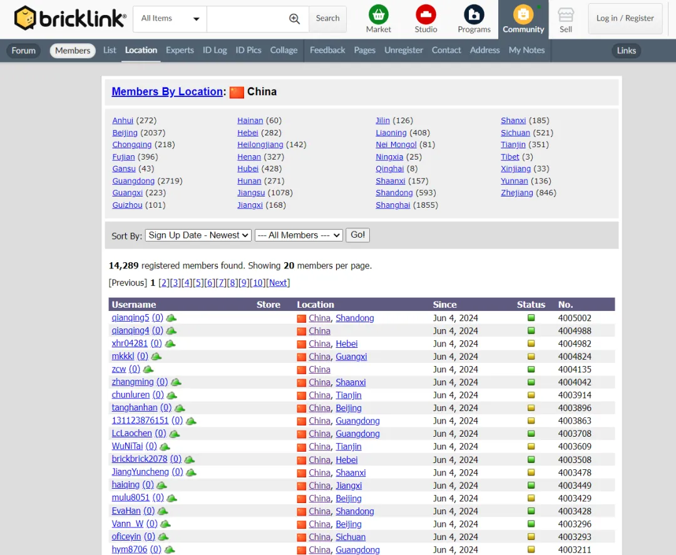
Task: Click green hat icon beside 131123876151
Action: point(190,421)
